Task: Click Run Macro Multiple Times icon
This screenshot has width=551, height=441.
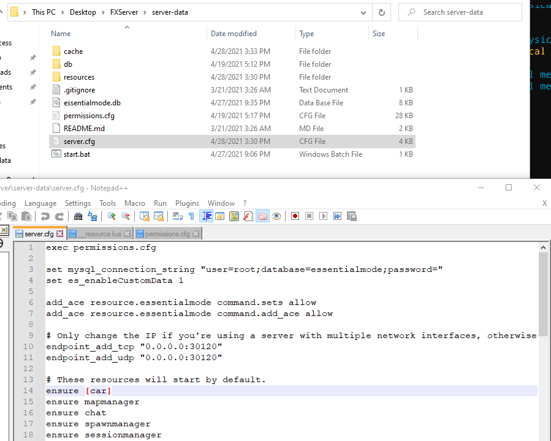Action: tap(337, 216)
